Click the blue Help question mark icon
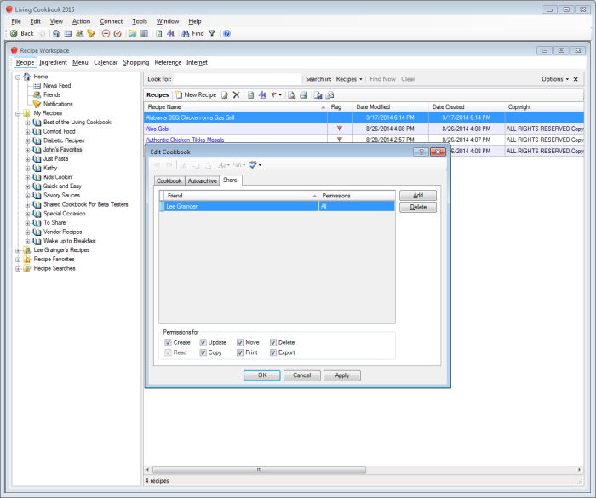 click(227, 33)
